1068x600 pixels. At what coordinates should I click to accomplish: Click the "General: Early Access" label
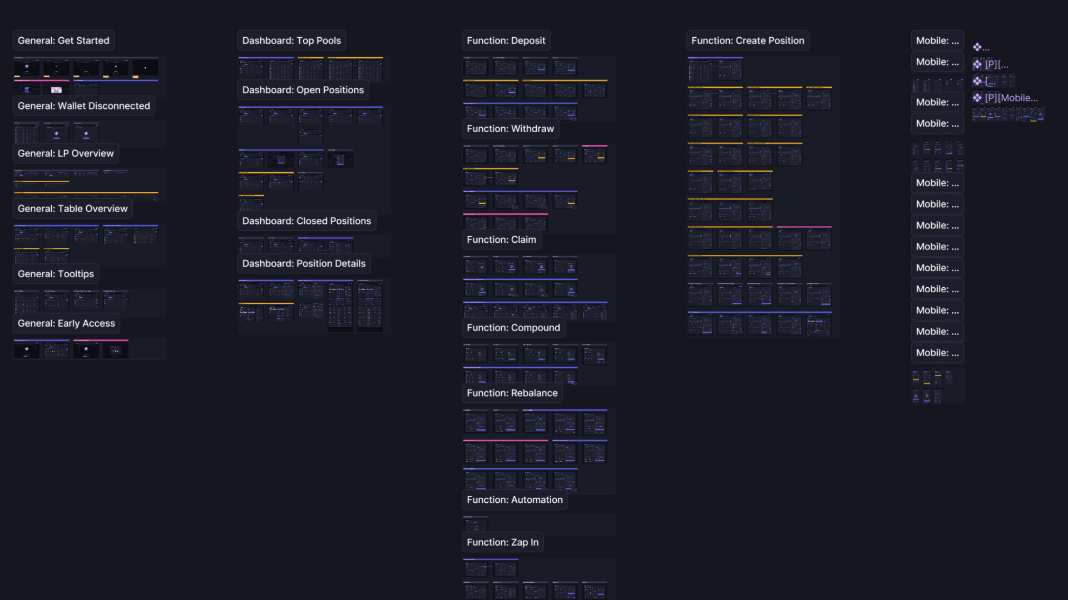pos(66,323)
